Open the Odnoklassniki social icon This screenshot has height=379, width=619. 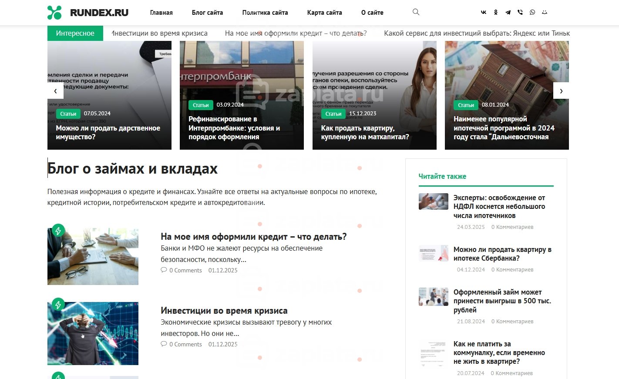tap(496, 13)
